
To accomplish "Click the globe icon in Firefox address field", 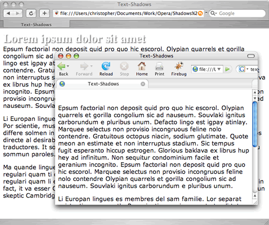I will (195, 69).
